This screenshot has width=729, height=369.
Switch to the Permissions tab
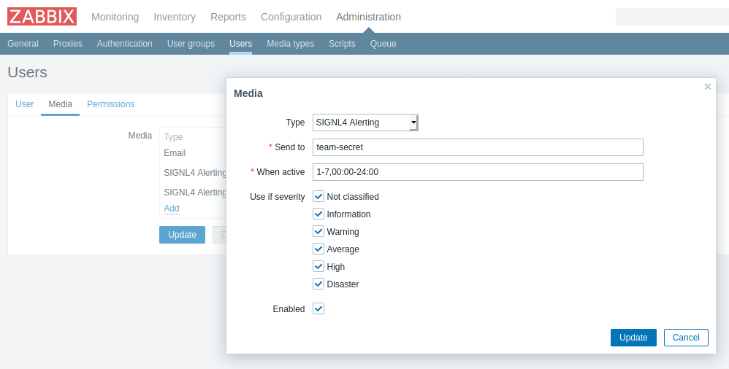click(110, 104)
